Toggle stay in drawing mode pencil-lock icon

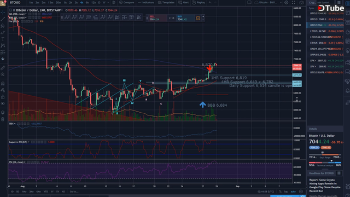[x=3, y=90]
